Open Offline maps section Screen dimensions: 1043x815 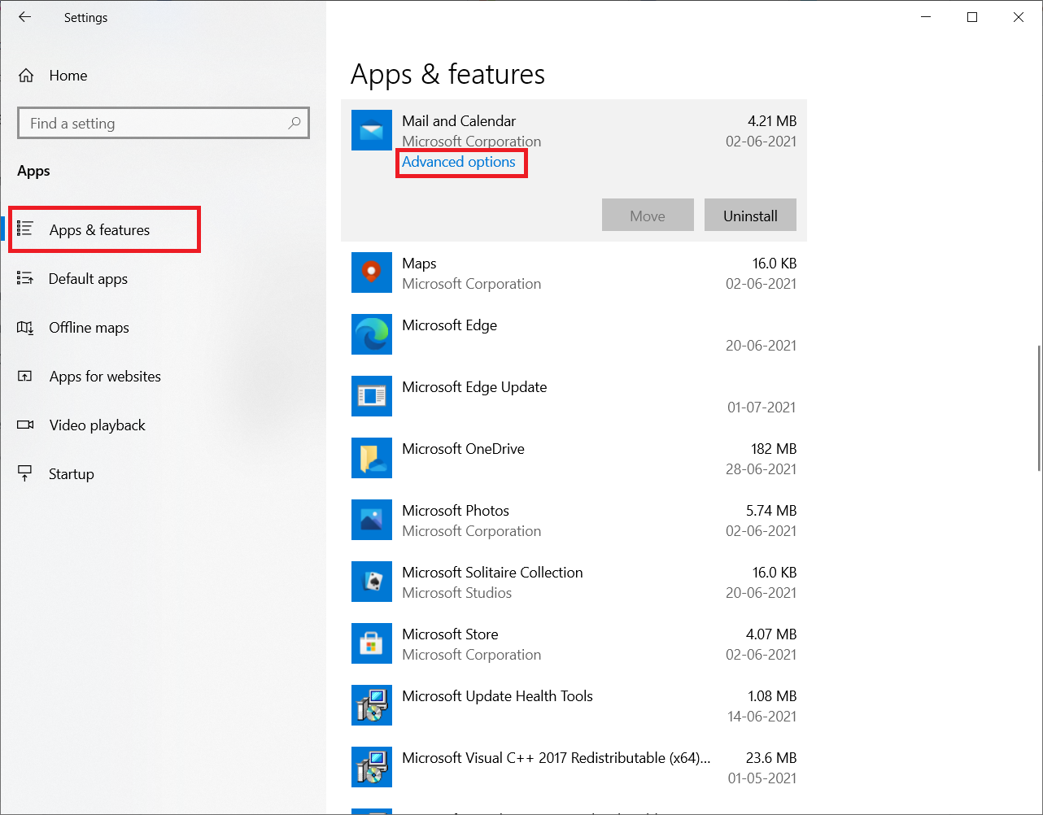click(89, 328)
